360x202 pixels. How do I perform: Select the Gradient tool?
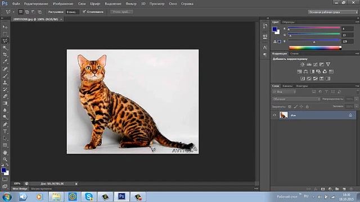(5, 103)
